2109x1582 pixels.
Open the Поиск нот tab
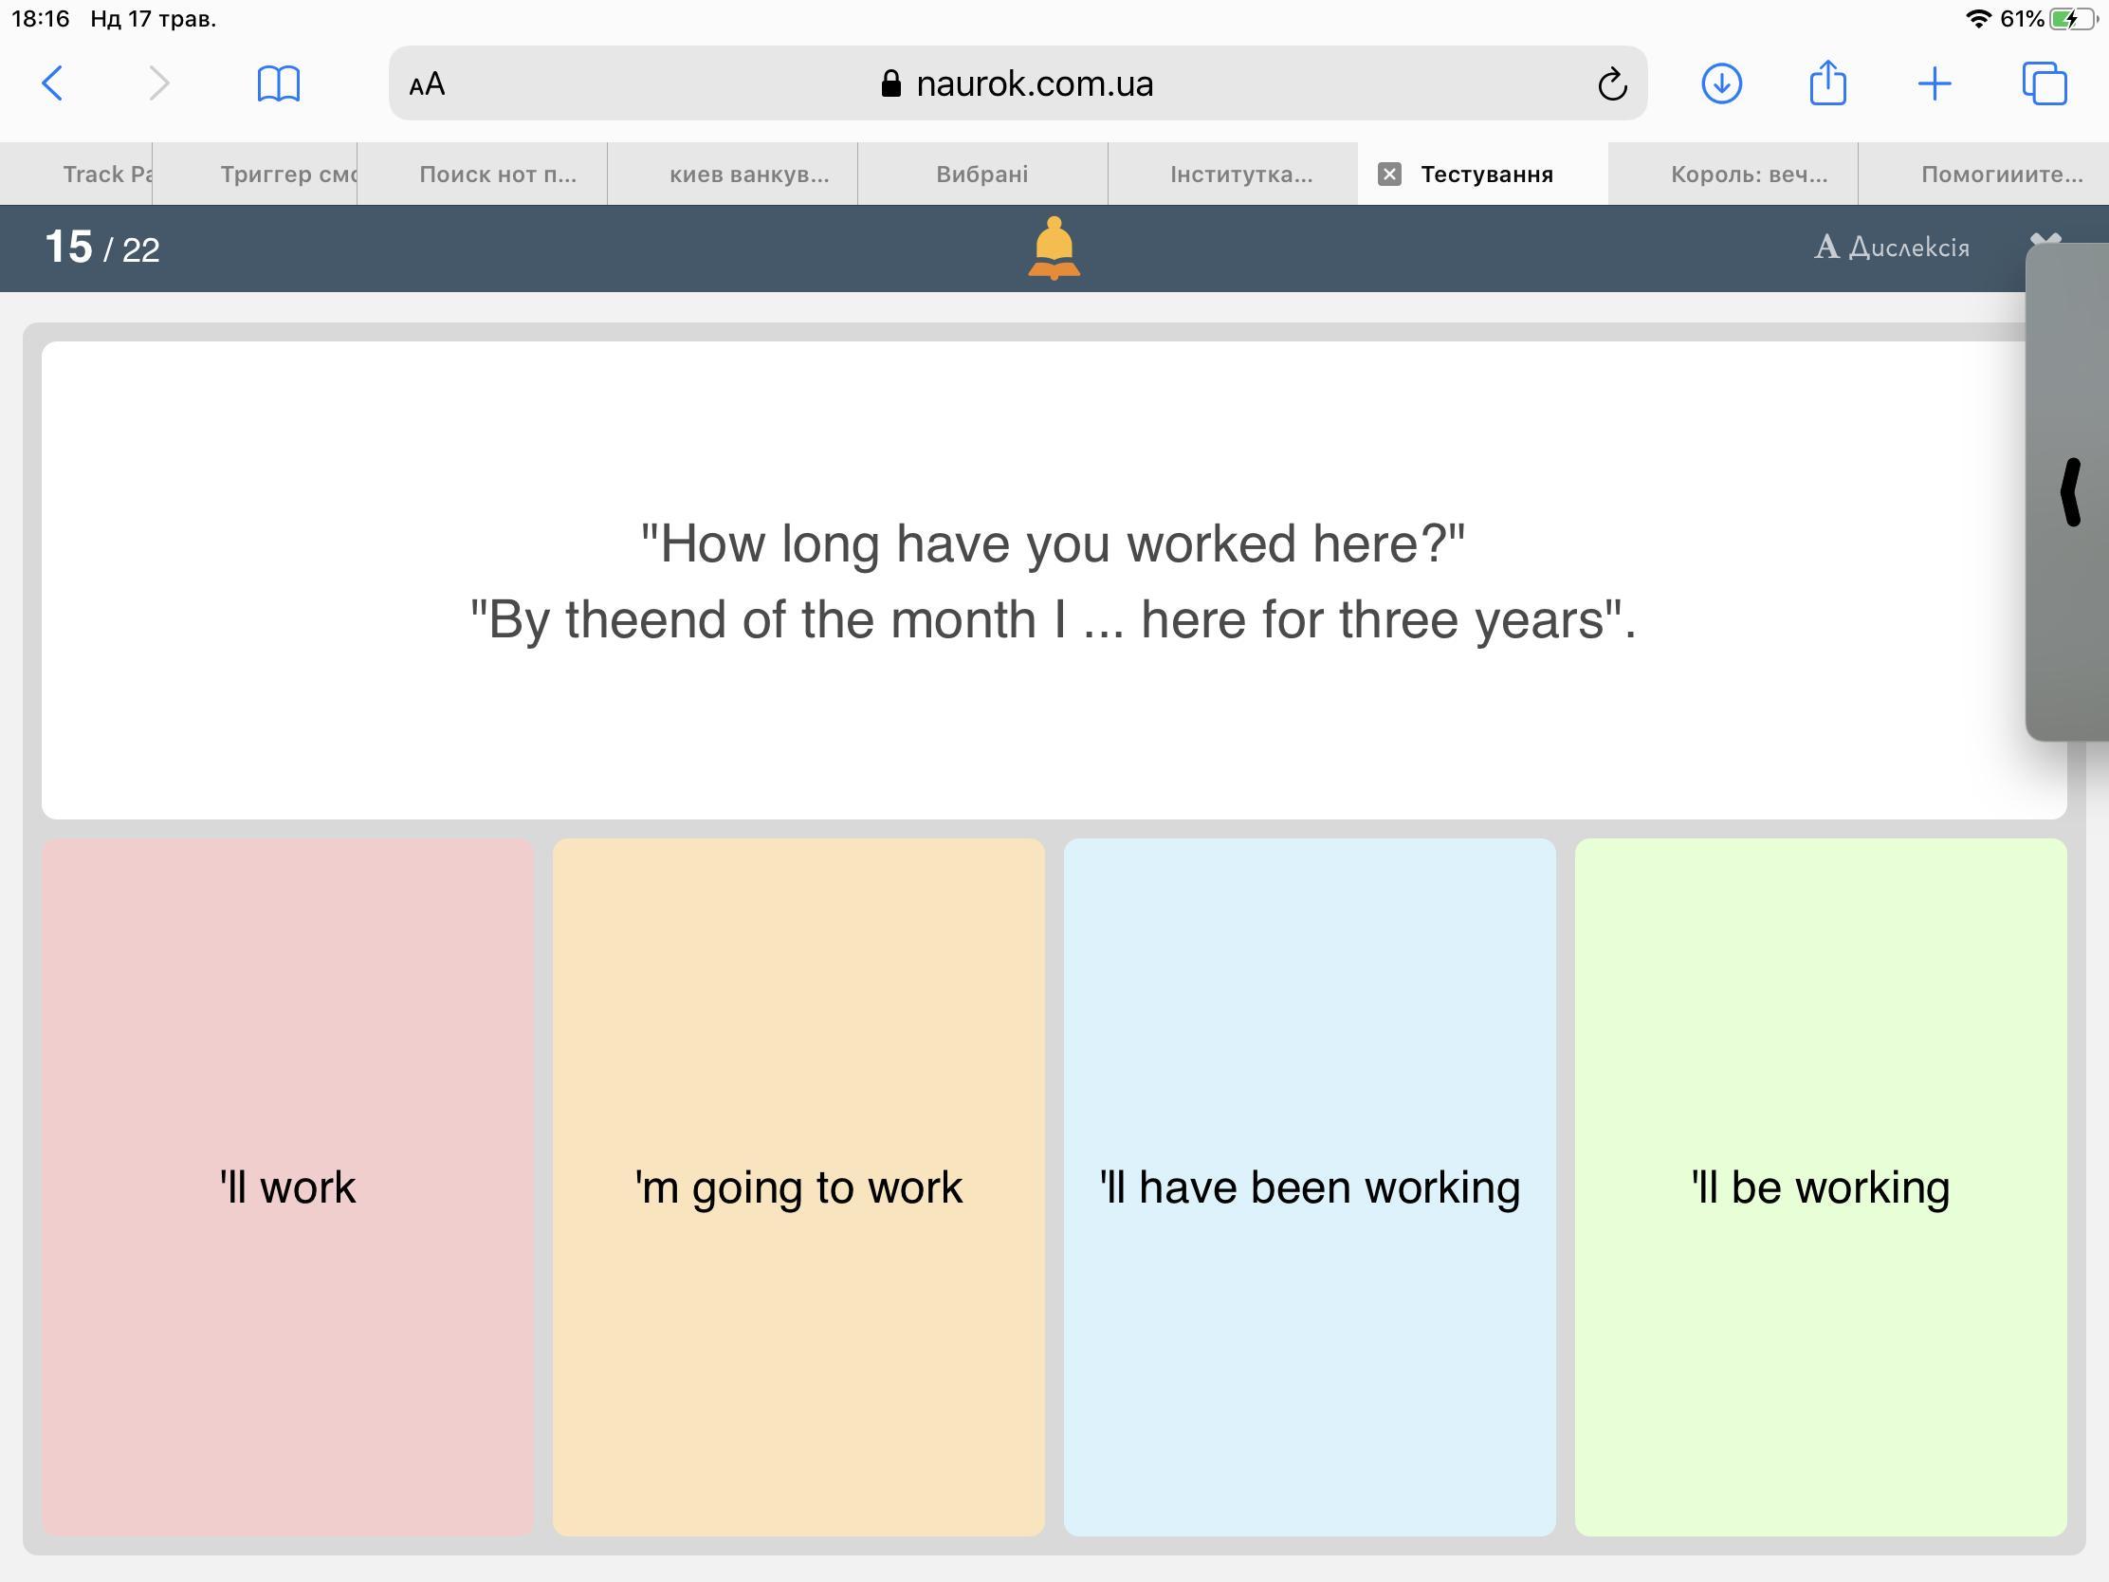498,175
